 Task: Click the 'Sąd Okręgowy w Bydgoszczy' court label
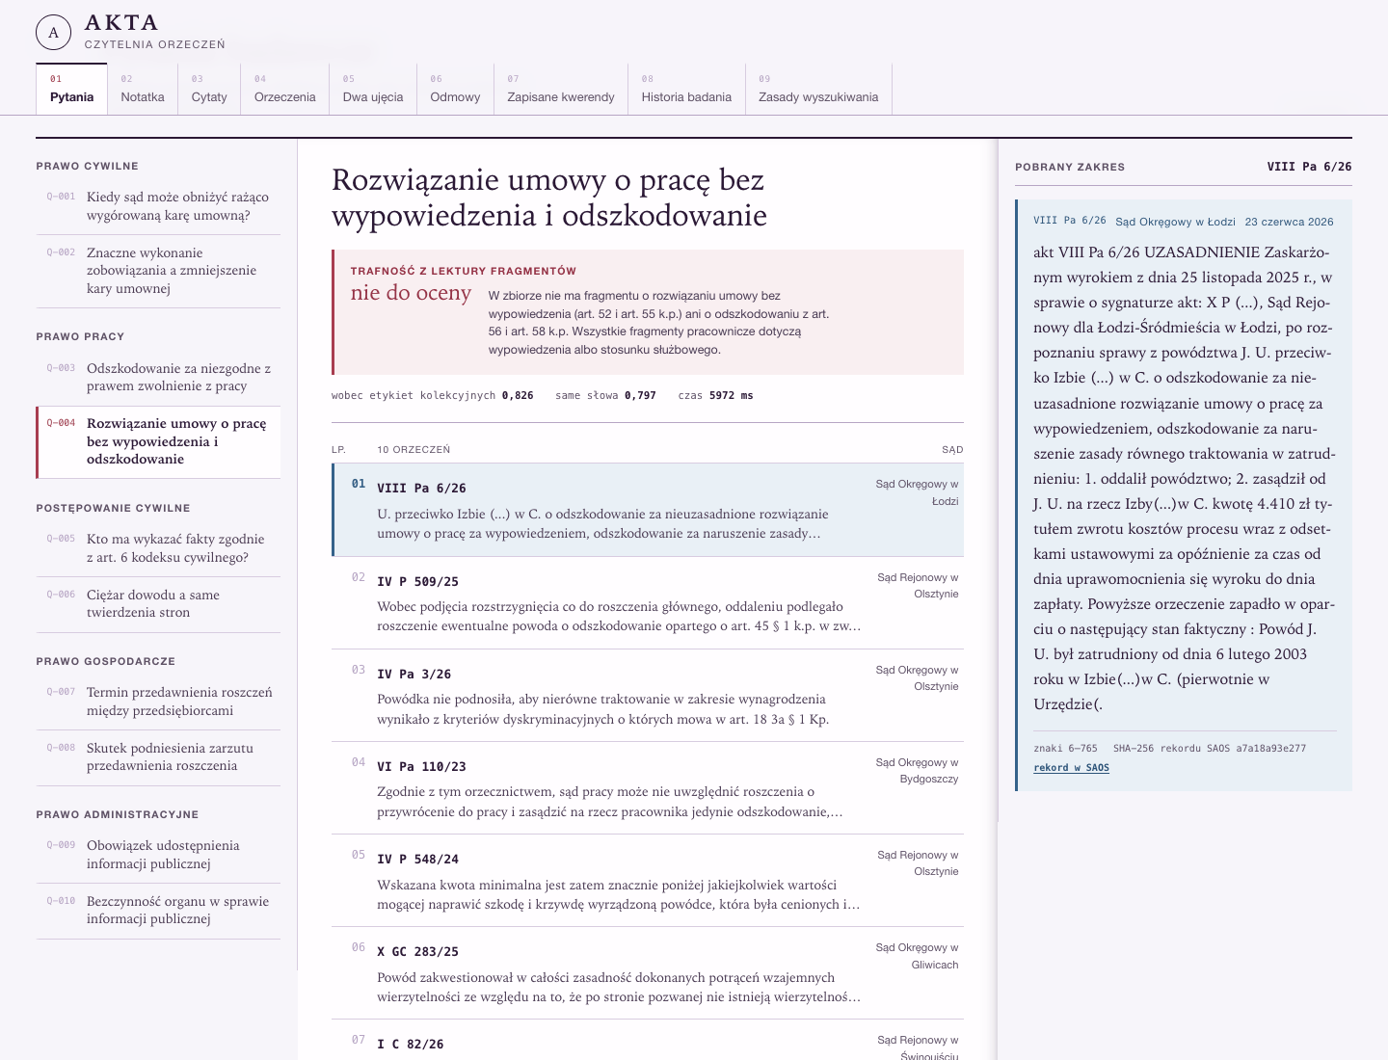click(917, 771)
